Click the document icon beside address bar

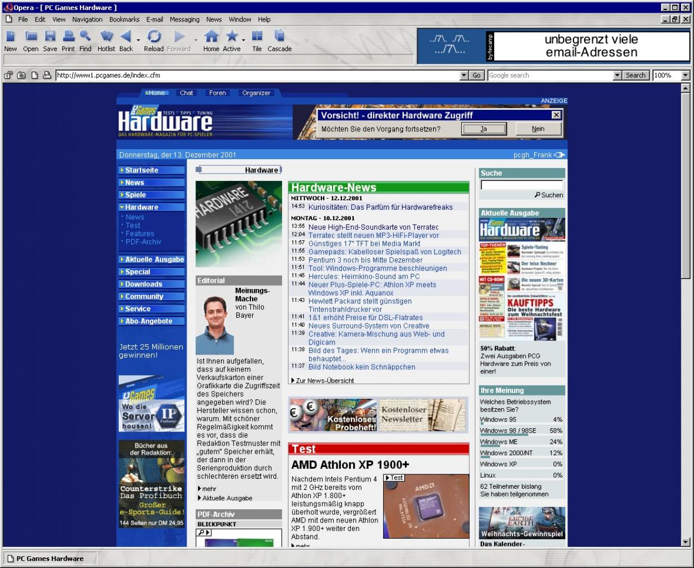[34, 75]
